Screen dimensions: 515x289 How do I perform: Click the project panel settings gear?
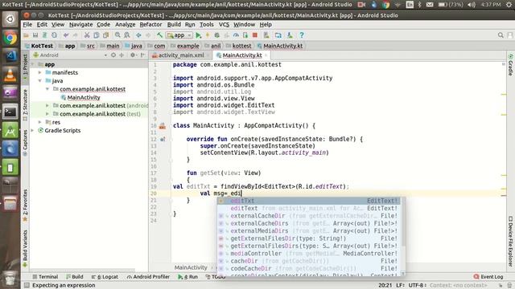(x=132, y=55)
